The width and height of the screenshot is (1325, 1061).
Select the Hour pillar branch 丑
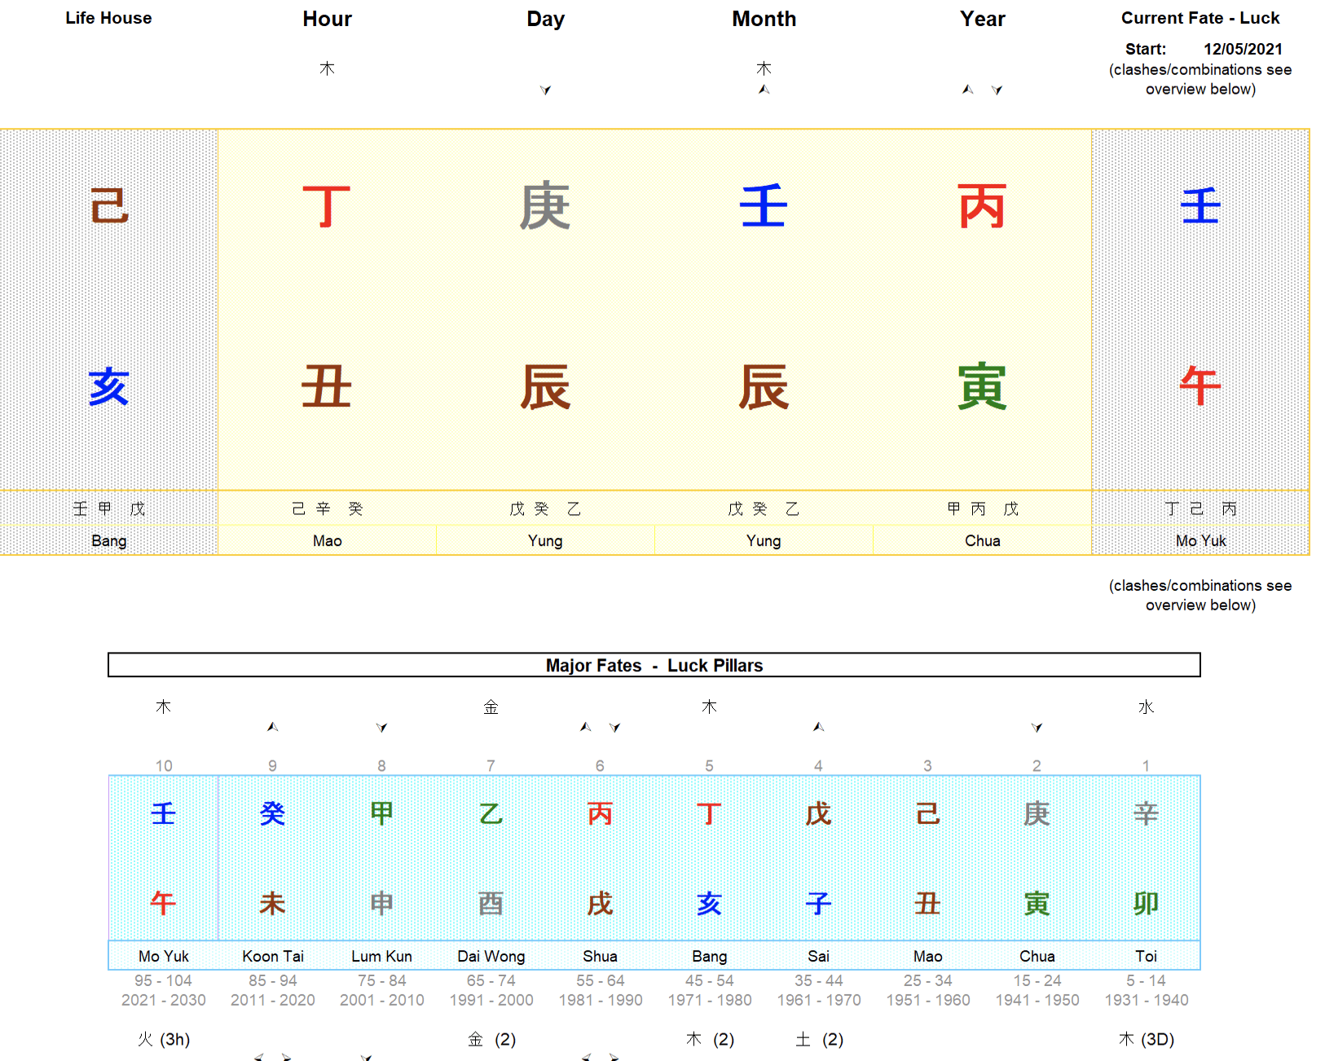pyautogui.click(x=327, y=386)
